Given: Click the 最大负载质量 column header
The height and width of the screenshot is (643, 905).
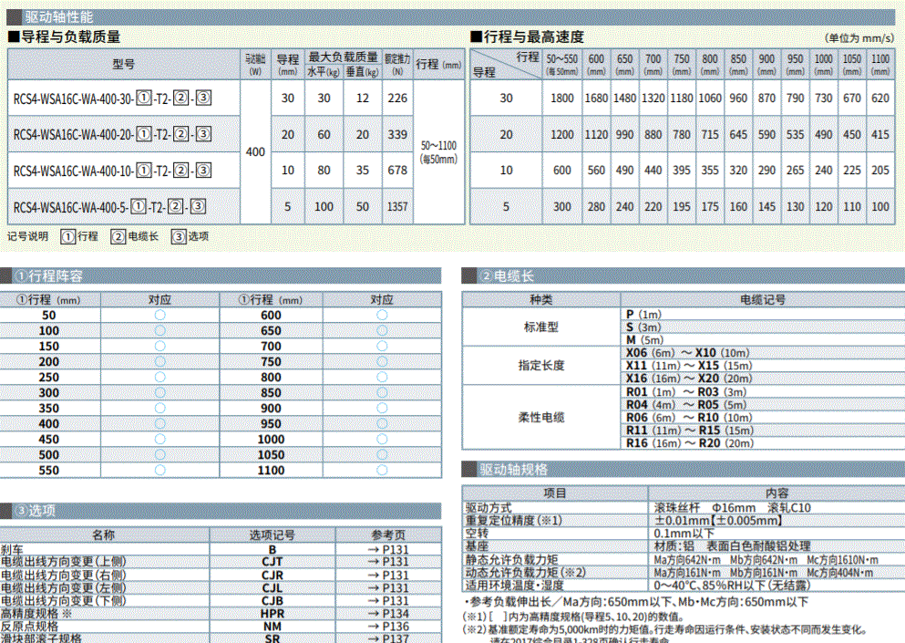Looking at the screenshot, I should 344,57.
